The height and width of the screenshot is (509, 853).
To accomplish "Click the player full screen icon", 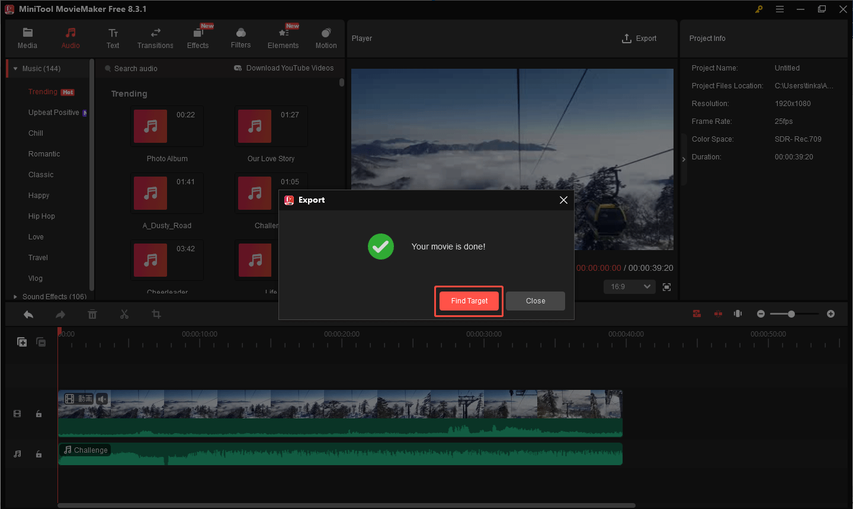I will tap(666, 287).
